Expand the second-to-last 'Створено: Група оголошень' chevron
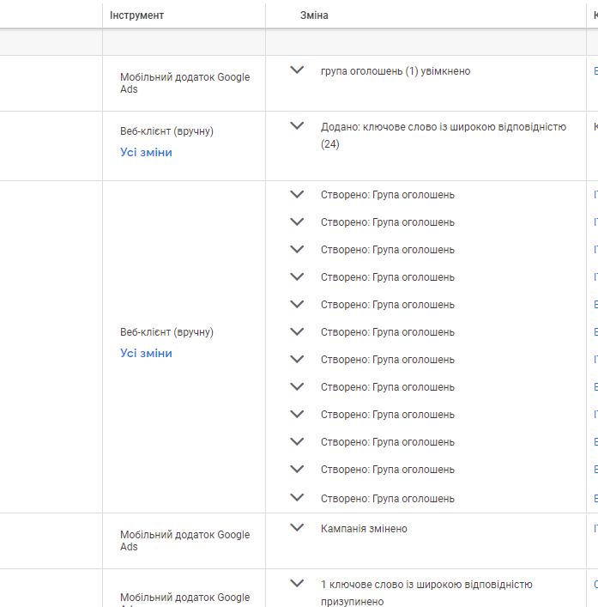Screen dimensions: 598x607 pos(297,469)
